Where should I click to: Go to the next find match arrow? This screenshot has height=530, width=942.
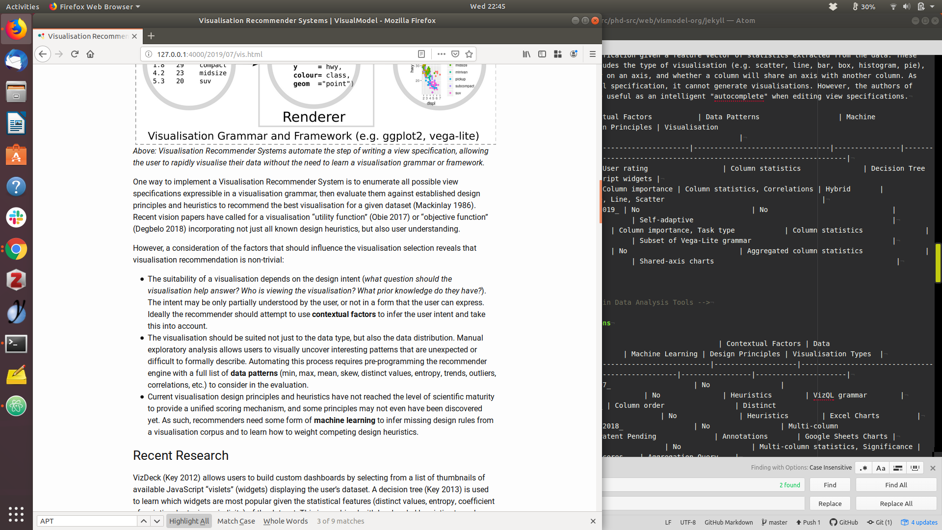click(157, 521)
